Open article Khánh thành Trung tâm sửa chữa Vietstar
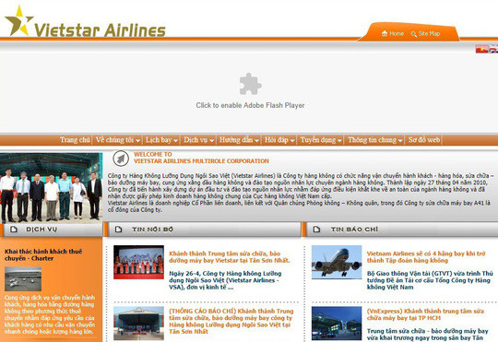The width and height of the screenshot is (498, 342). pos(230,257)
